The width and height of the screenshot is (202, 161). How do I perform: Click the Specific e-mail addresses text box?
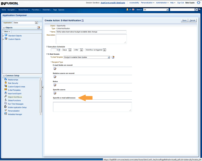tap(92, 107)
